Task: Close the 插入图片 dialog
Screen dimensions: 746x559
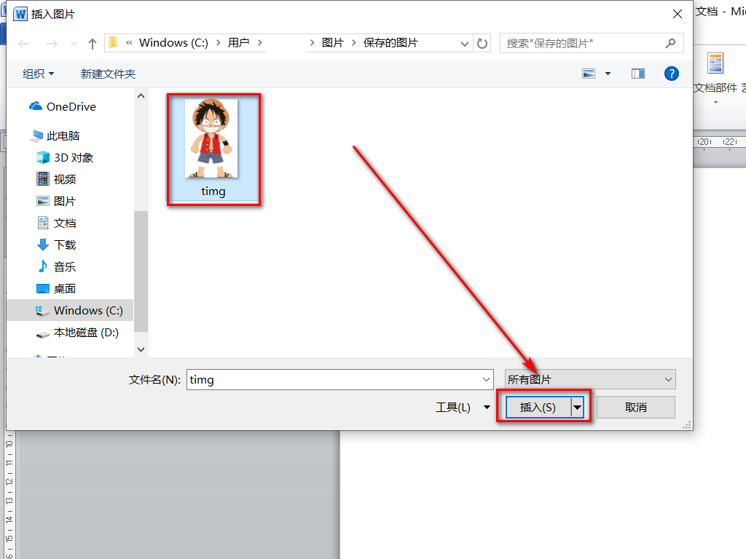Action: point(678,15)
